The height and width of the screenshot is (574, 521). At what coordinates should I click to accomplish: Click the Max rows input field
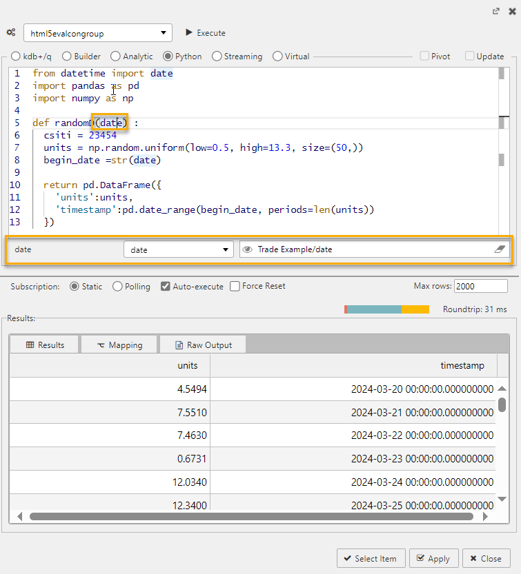click(x=481, y=286)
